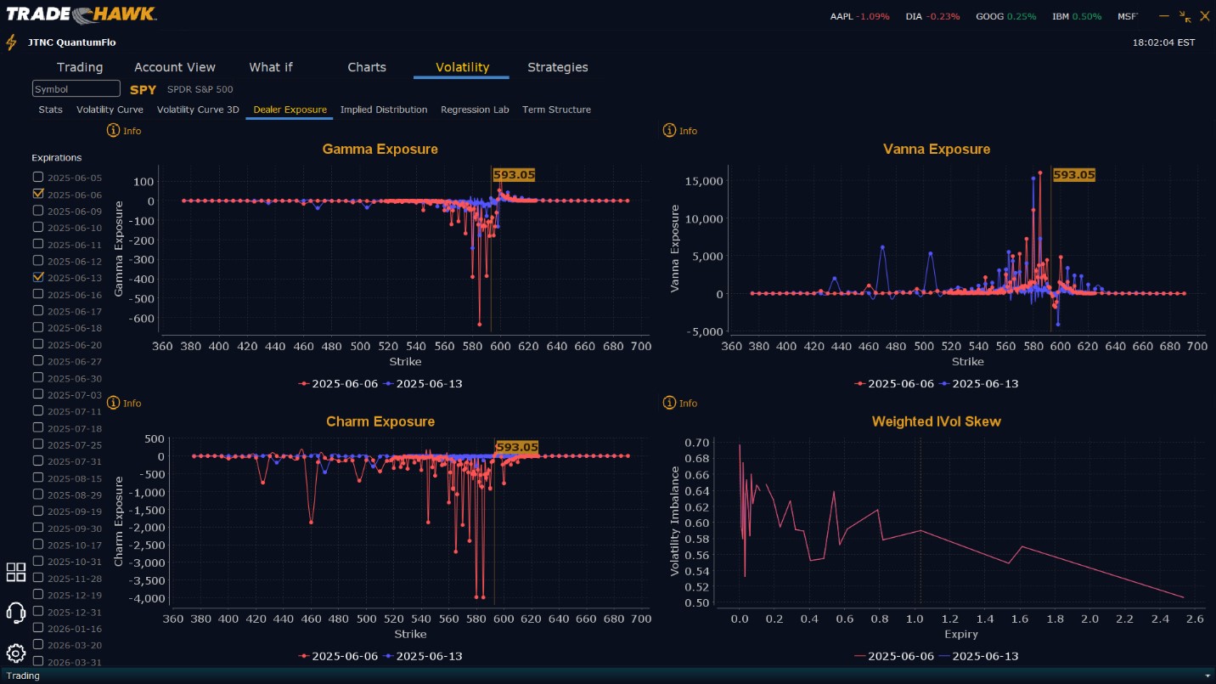The image size is (1216, 684).
Task: Open the Info icon above Weighted IVol Skew
Action: point(669,403)
